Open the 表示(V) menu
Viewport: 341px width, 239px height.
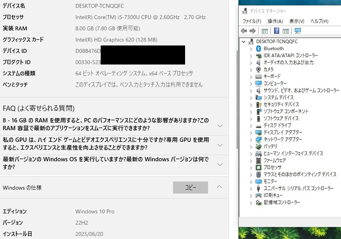297,21
